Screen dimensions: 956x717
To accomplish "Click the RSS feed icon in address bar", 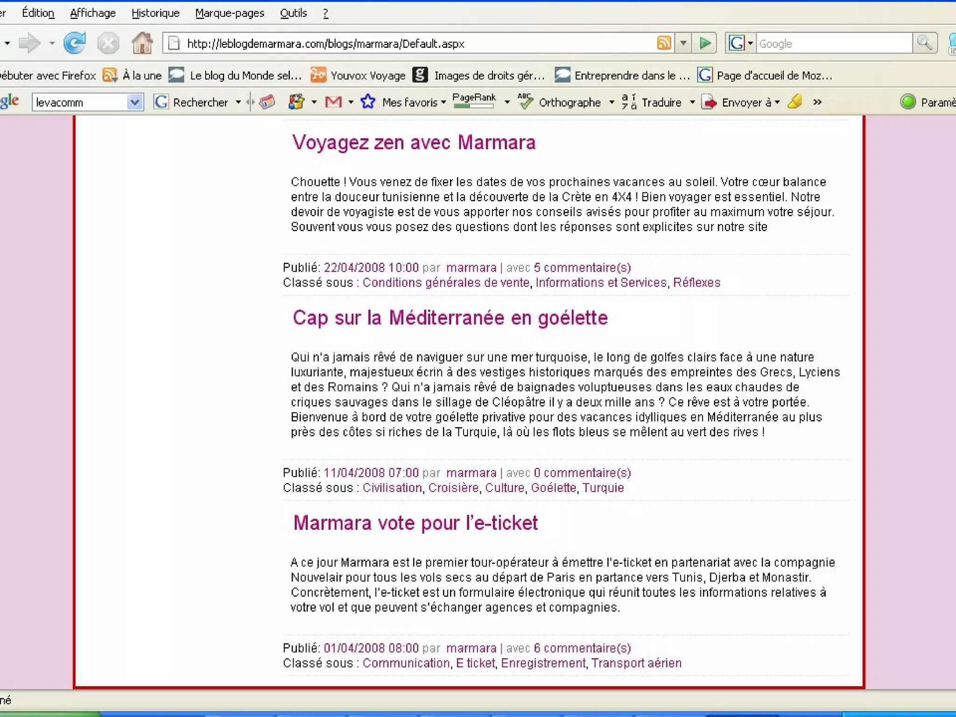I will point(663,43).
